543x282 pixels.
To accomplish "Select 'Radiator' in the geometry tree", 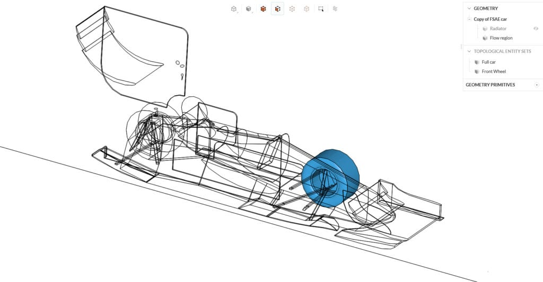I will 498,29.
